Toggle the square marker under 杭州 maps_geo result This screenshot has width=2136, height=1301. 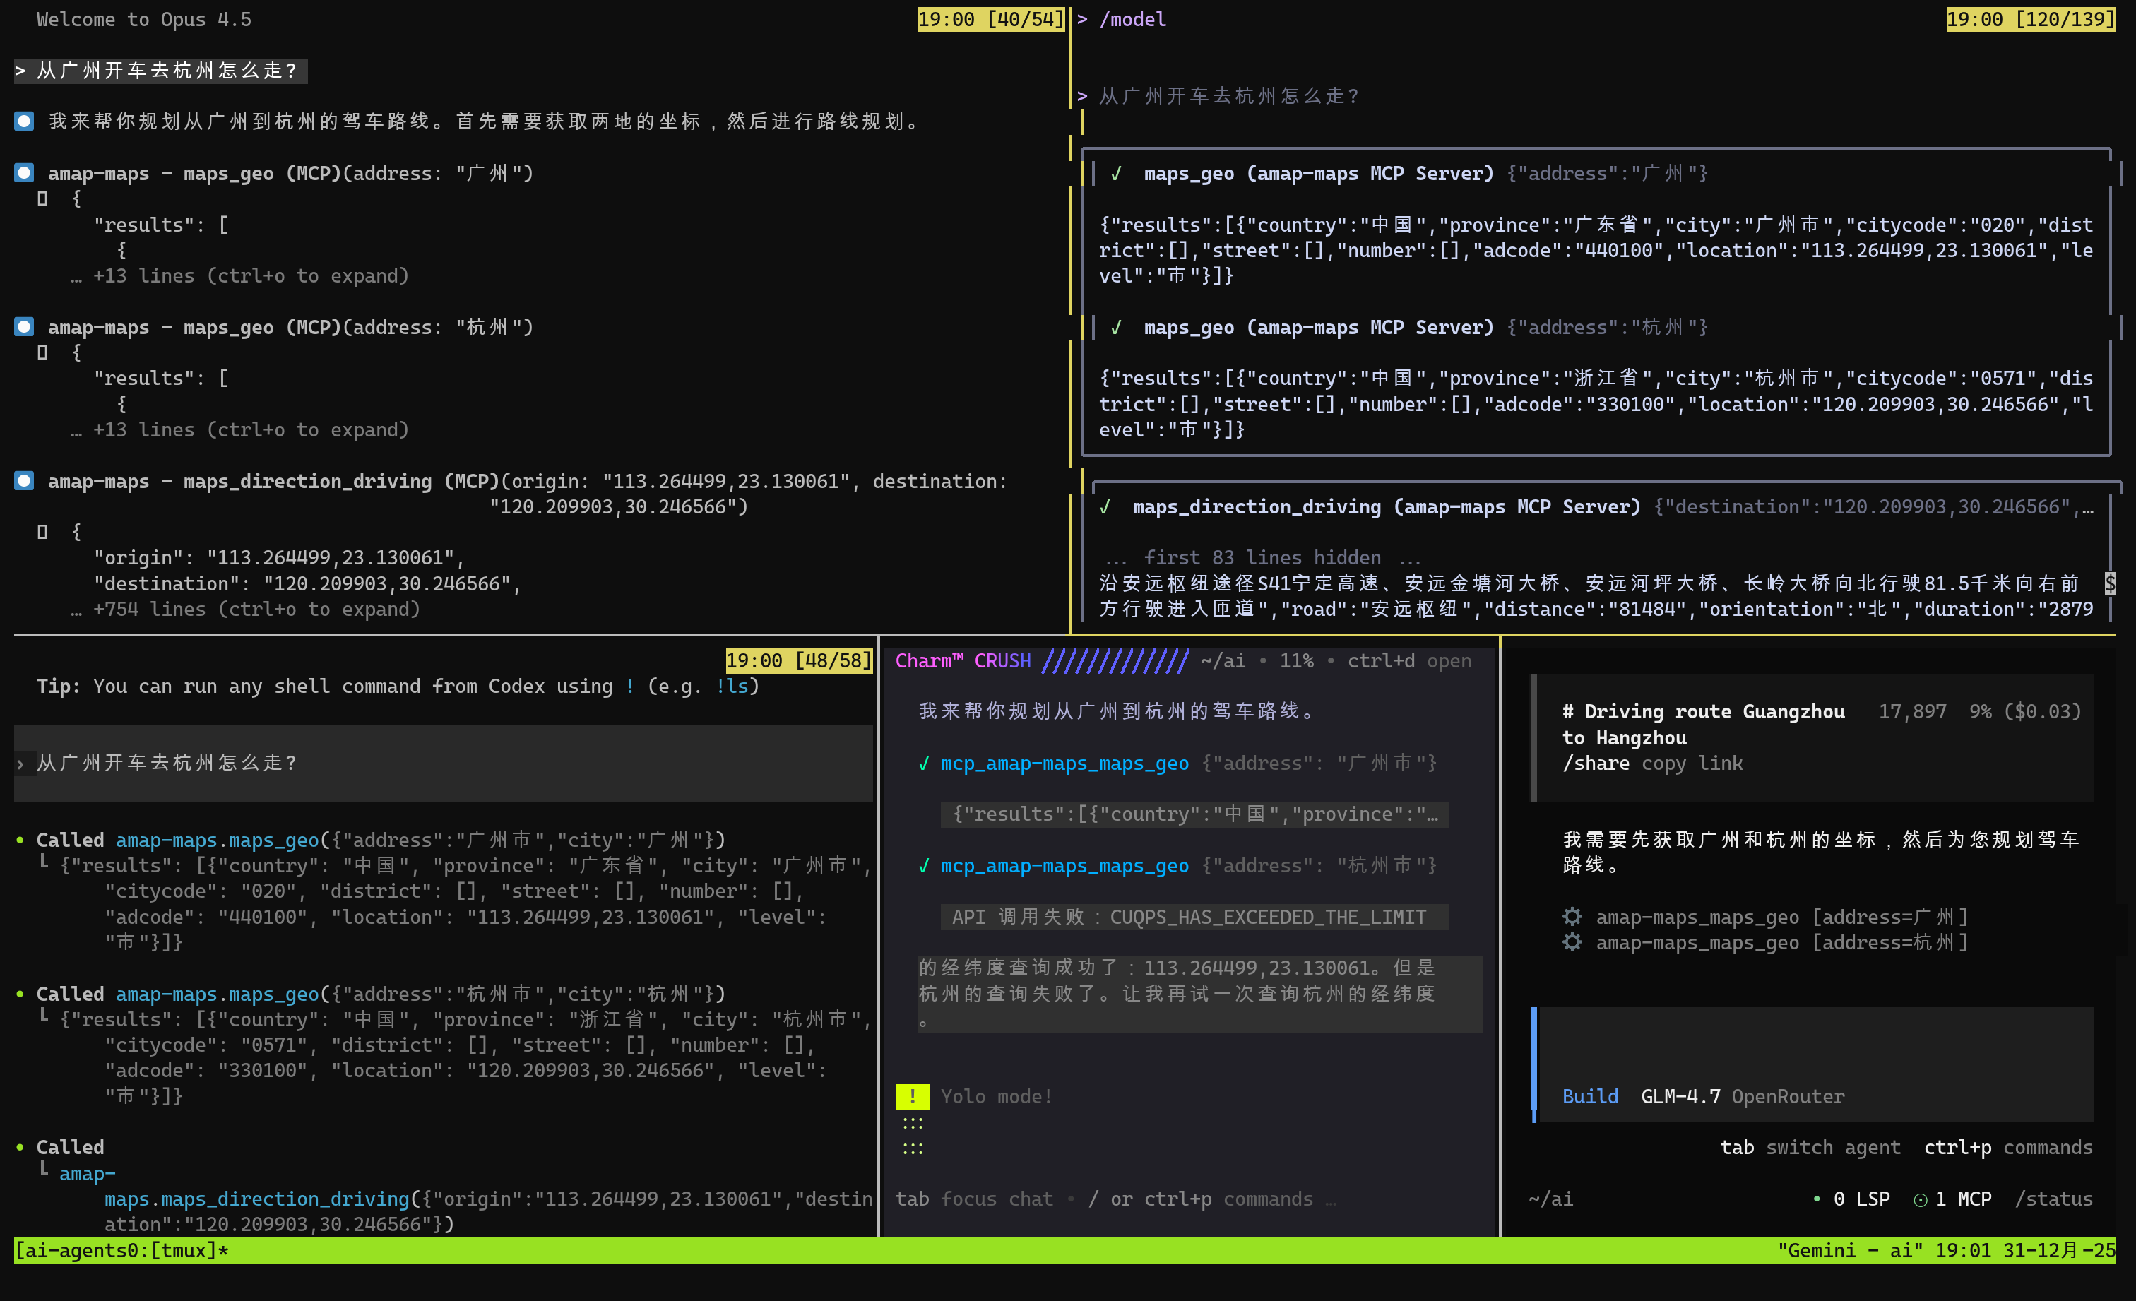[x=42, y=352]
